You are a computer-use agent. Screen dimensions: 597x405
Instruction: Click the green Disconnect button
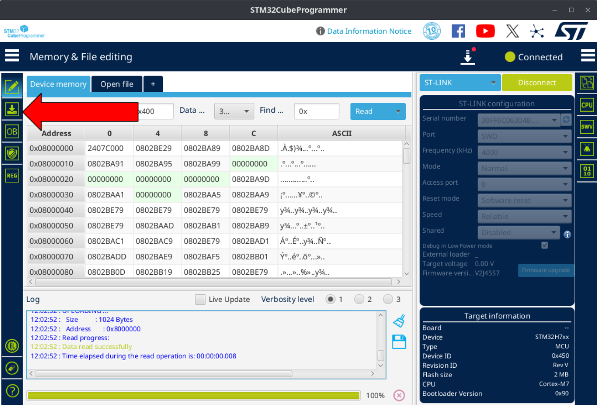[x=537, y=83]
